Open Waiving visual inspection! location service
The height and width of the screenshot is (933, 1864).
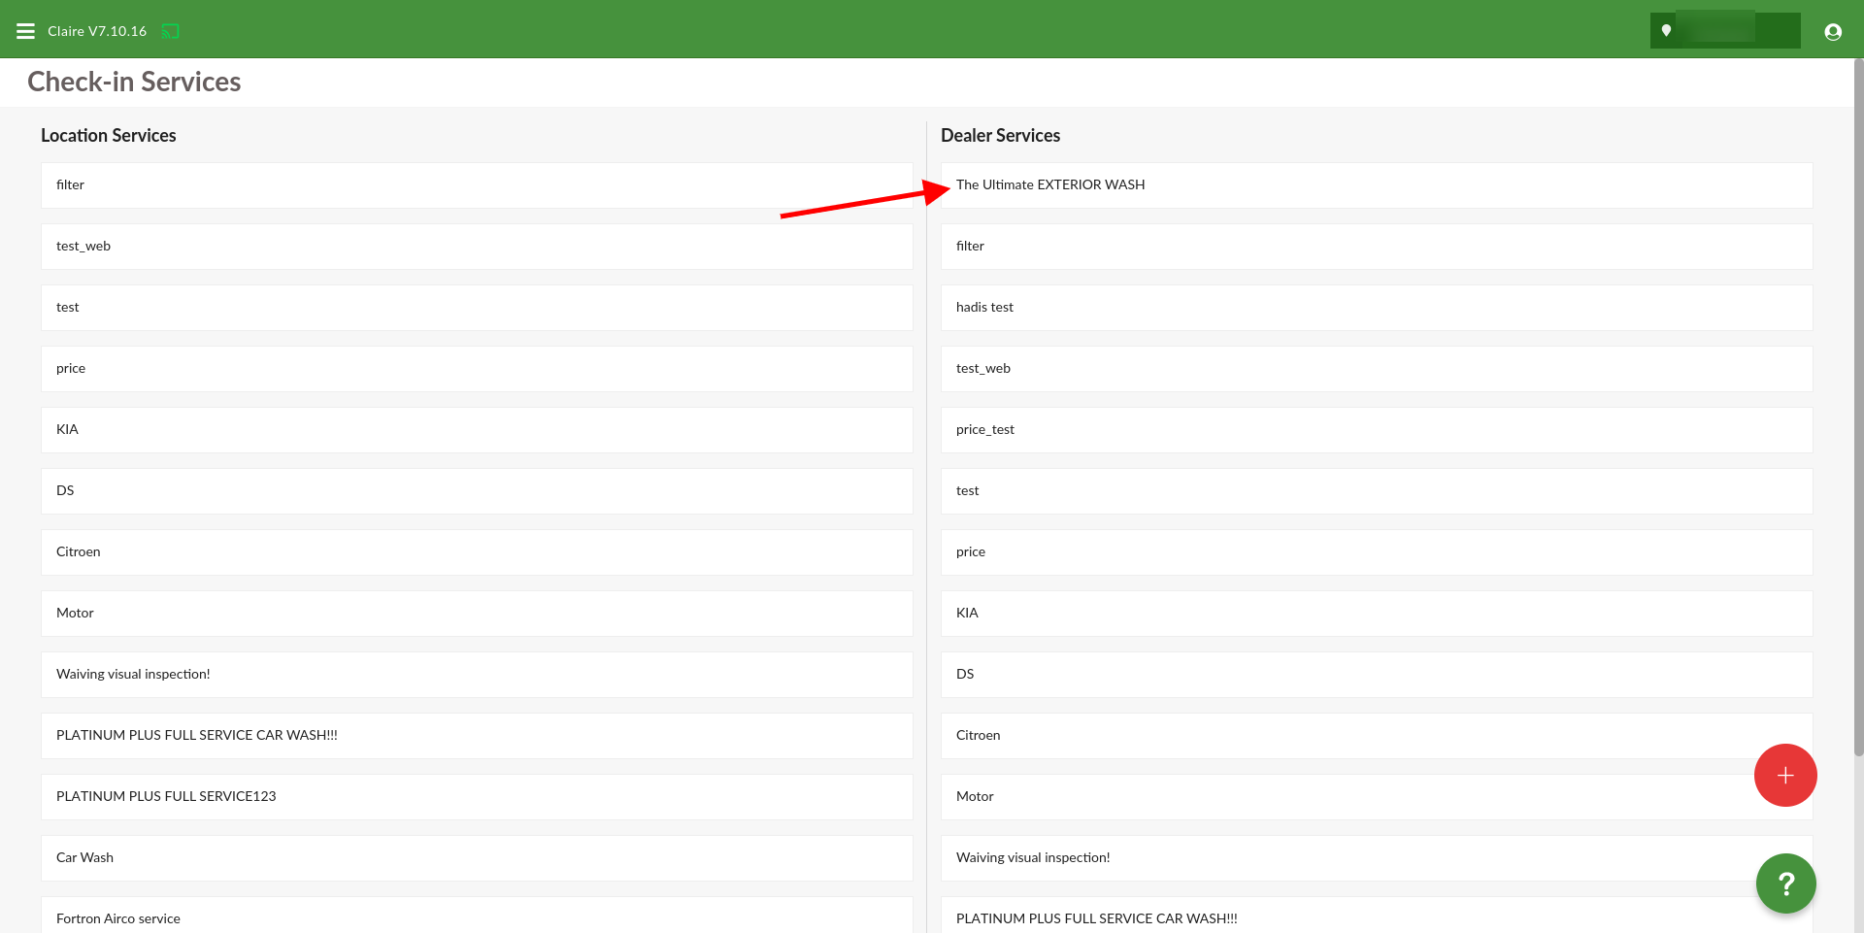(x=476, y=675)
